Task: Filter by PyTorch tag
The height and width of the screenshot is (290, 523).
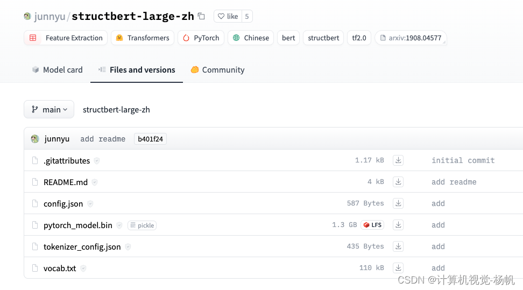Action: (x=201, y=38)
